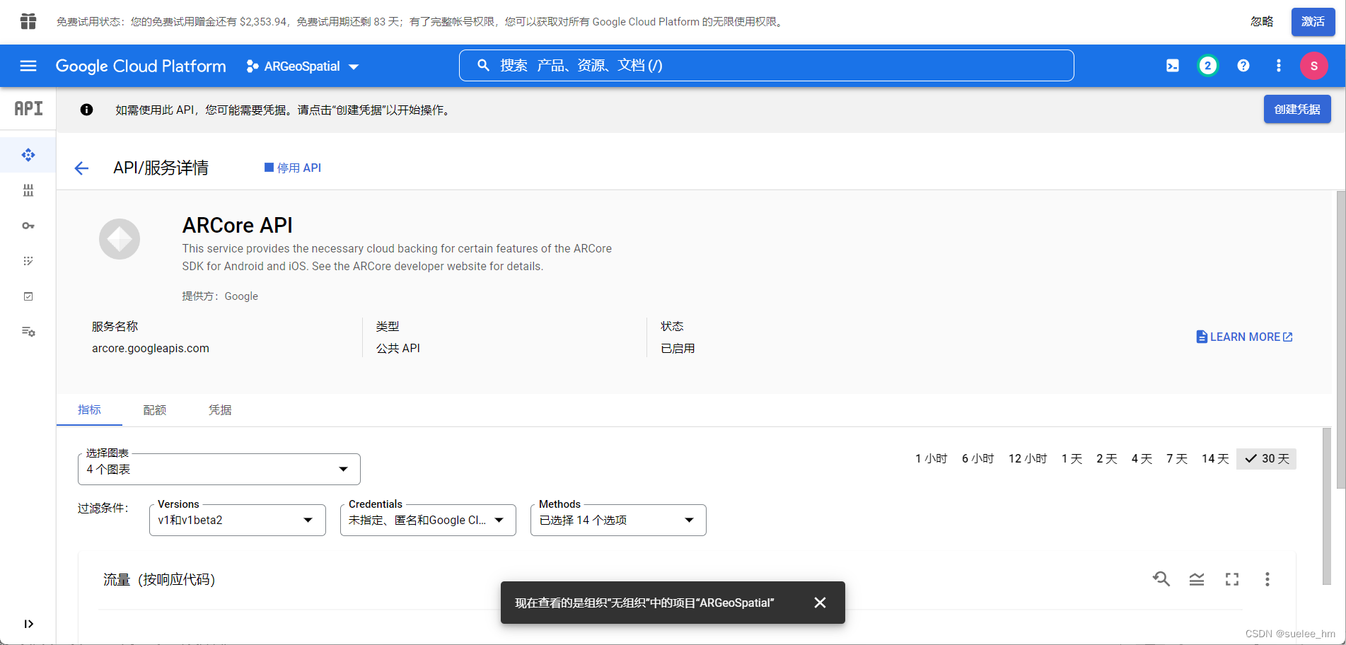Focus the search products and resources field
Viewport: 1346px width, 645px height.
tap(767, 66)
